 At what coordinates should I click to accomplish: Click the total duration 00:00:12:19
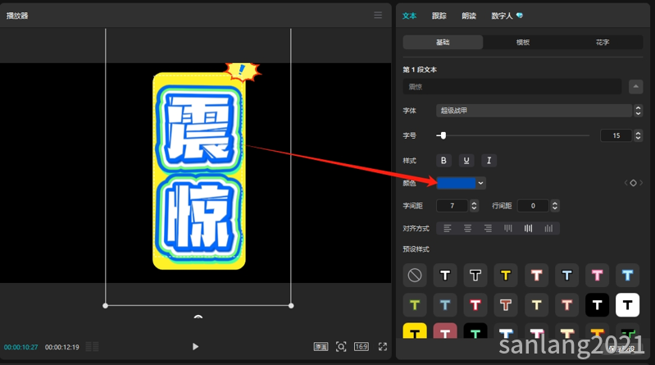pos(61,347)
